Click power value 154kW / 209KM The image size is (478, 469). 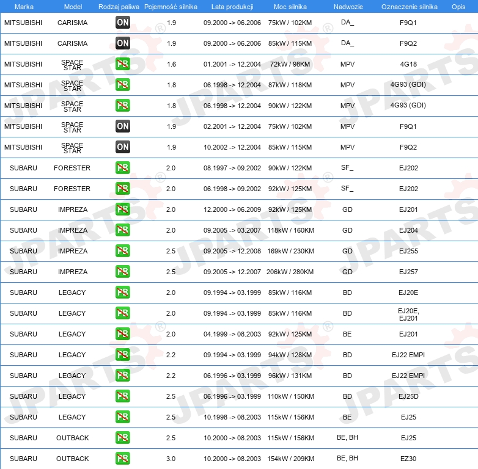(x=290, y=459)
